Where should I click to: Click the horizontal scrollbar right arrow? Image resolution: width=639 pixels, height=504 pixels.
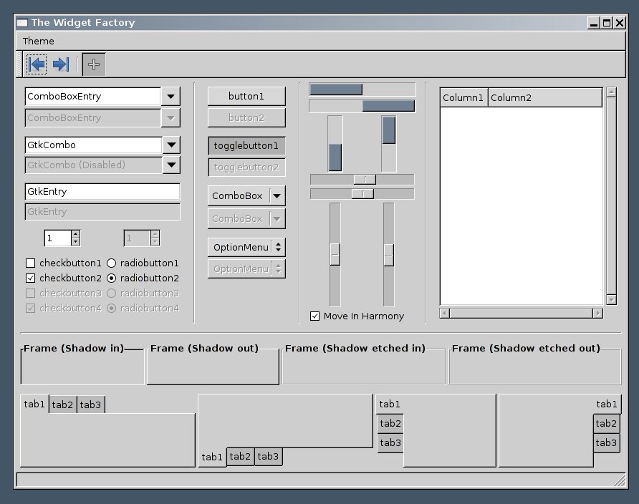(598, 313)
